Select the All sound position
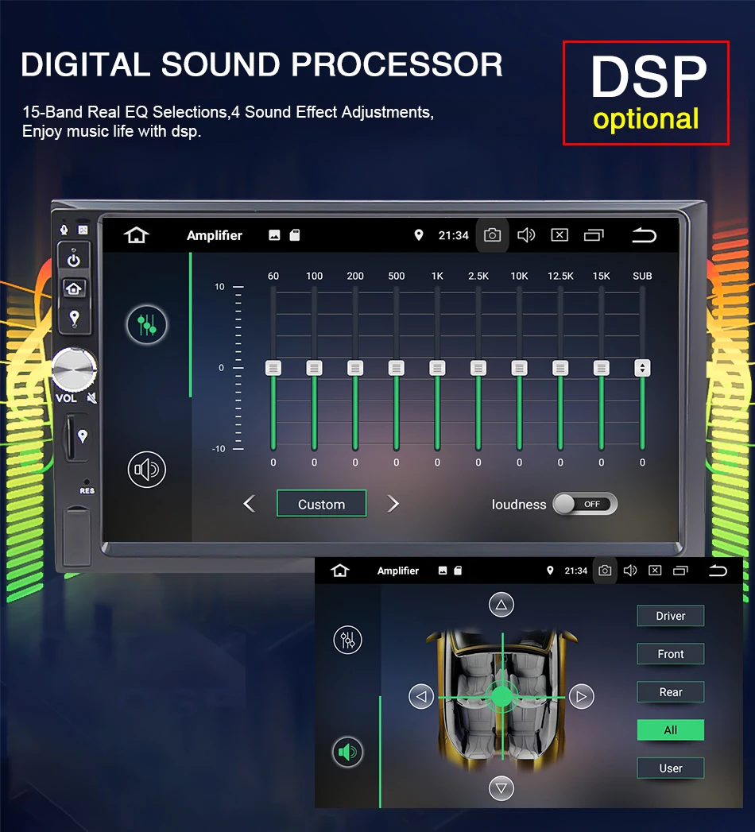This screenshot has height=832, width=755. click(671, 730)
